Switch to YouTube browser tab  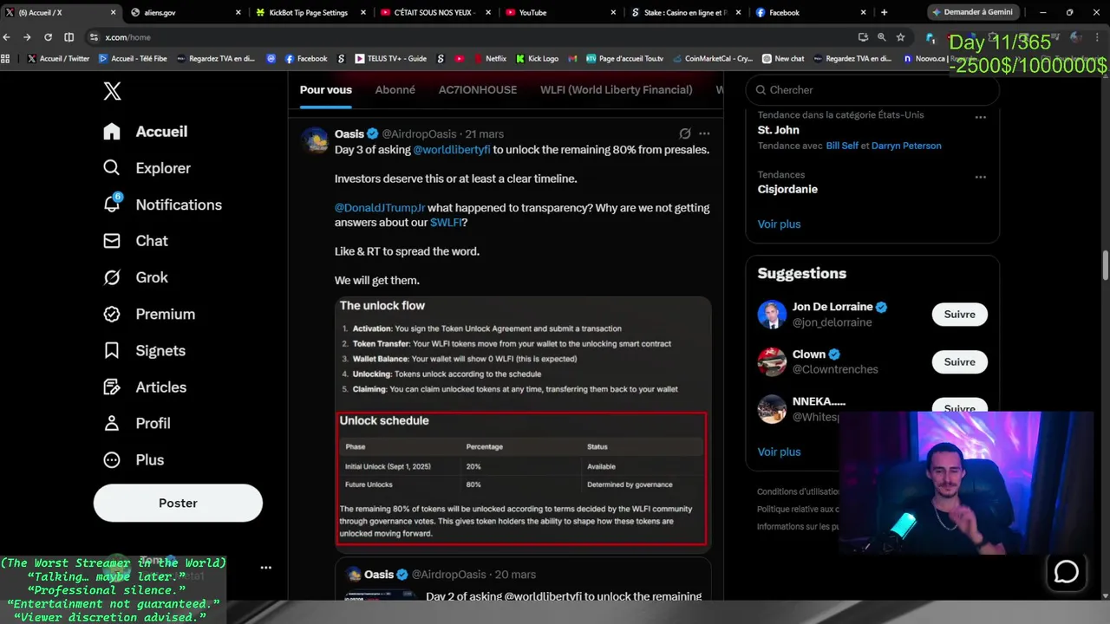[560, 12]
